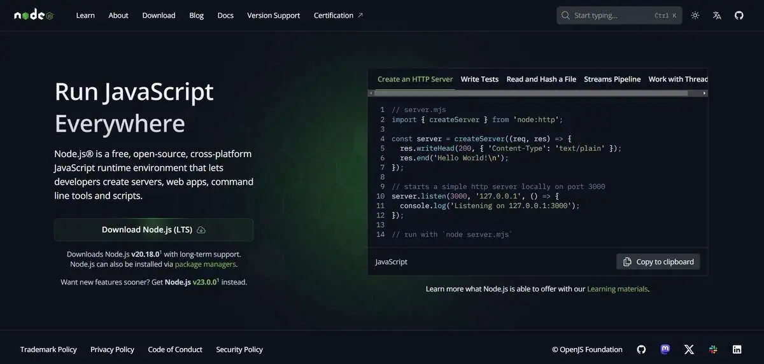Open the Slack icon in footer
This screenshot has width=764, height=364.
(x=713, y=349)
